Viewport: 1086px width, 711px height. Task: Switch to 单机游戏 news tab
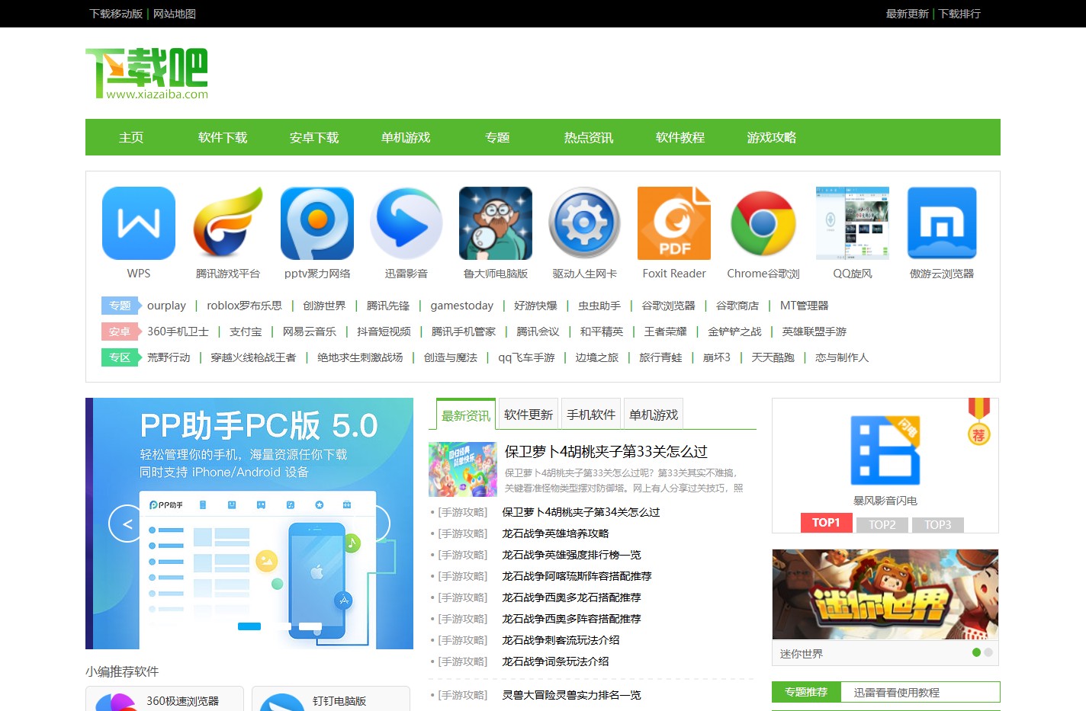pyautogui.click(x=654, y=414)
